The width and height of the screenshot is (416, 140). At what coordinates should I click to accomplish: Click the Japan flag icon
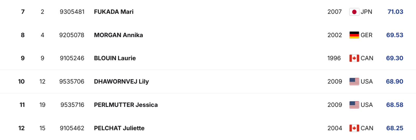354,12
